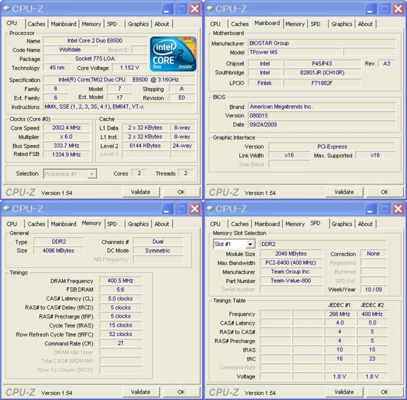The image size is (407, 400).
Task: Select CPU tab in the Mainboard window
Action: pyautogui.click(x=215, y=24)
